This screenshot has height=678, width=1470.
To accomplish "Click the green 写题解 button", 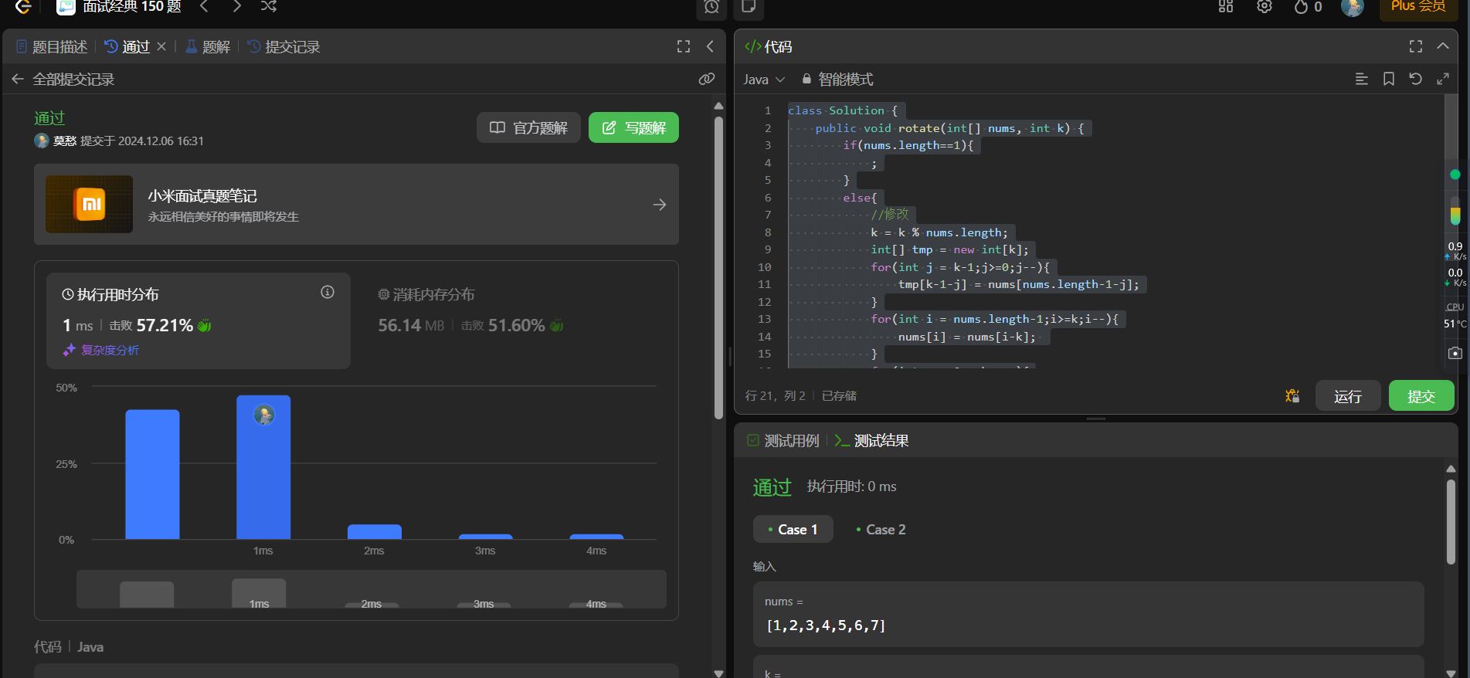I will coord(633,127).
